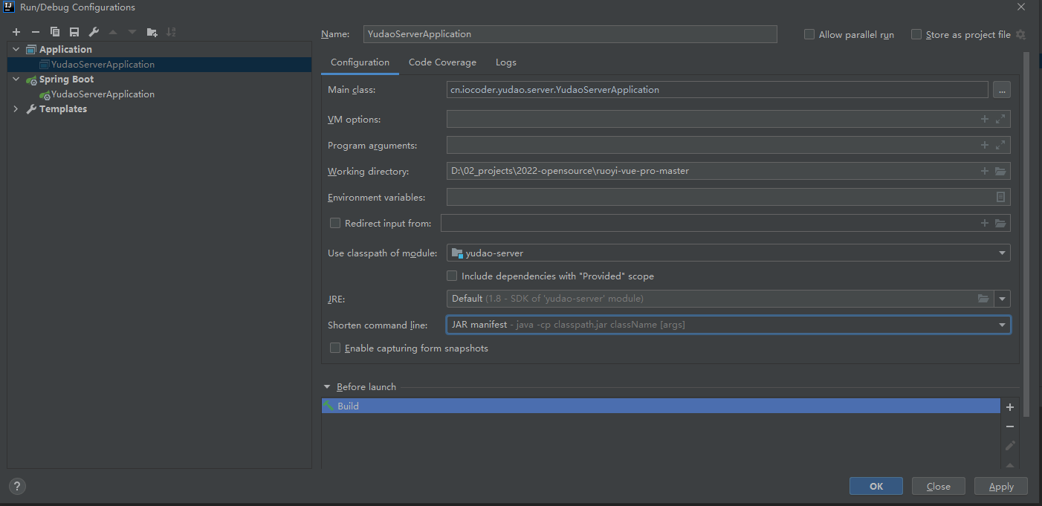Image resolution: width=1042 pixels, height=506 pixels.
Task: Collapse the Spring Boot tree node
Action: (x=16, y=79)
